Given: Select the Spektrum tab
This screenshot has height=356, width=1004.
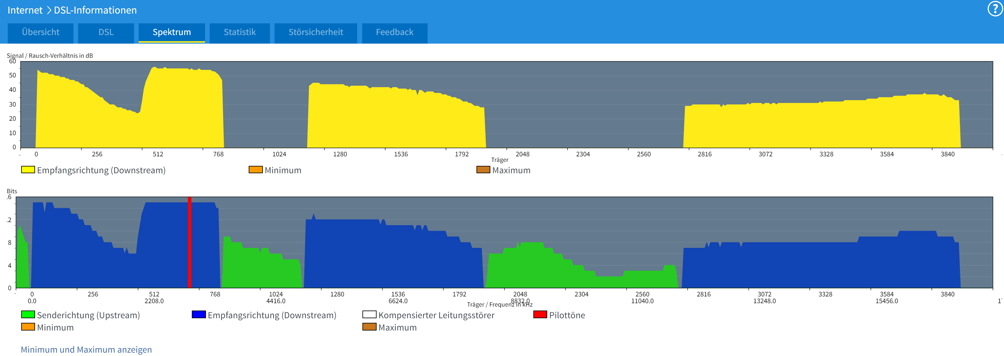Looking at the screenshot, I should click(x=172, y=32).
